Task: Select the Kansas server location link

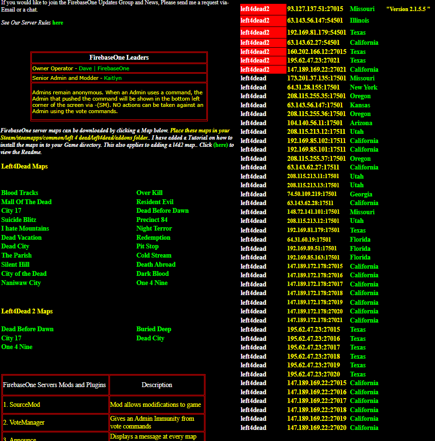Action: click(x=360, y=105)
